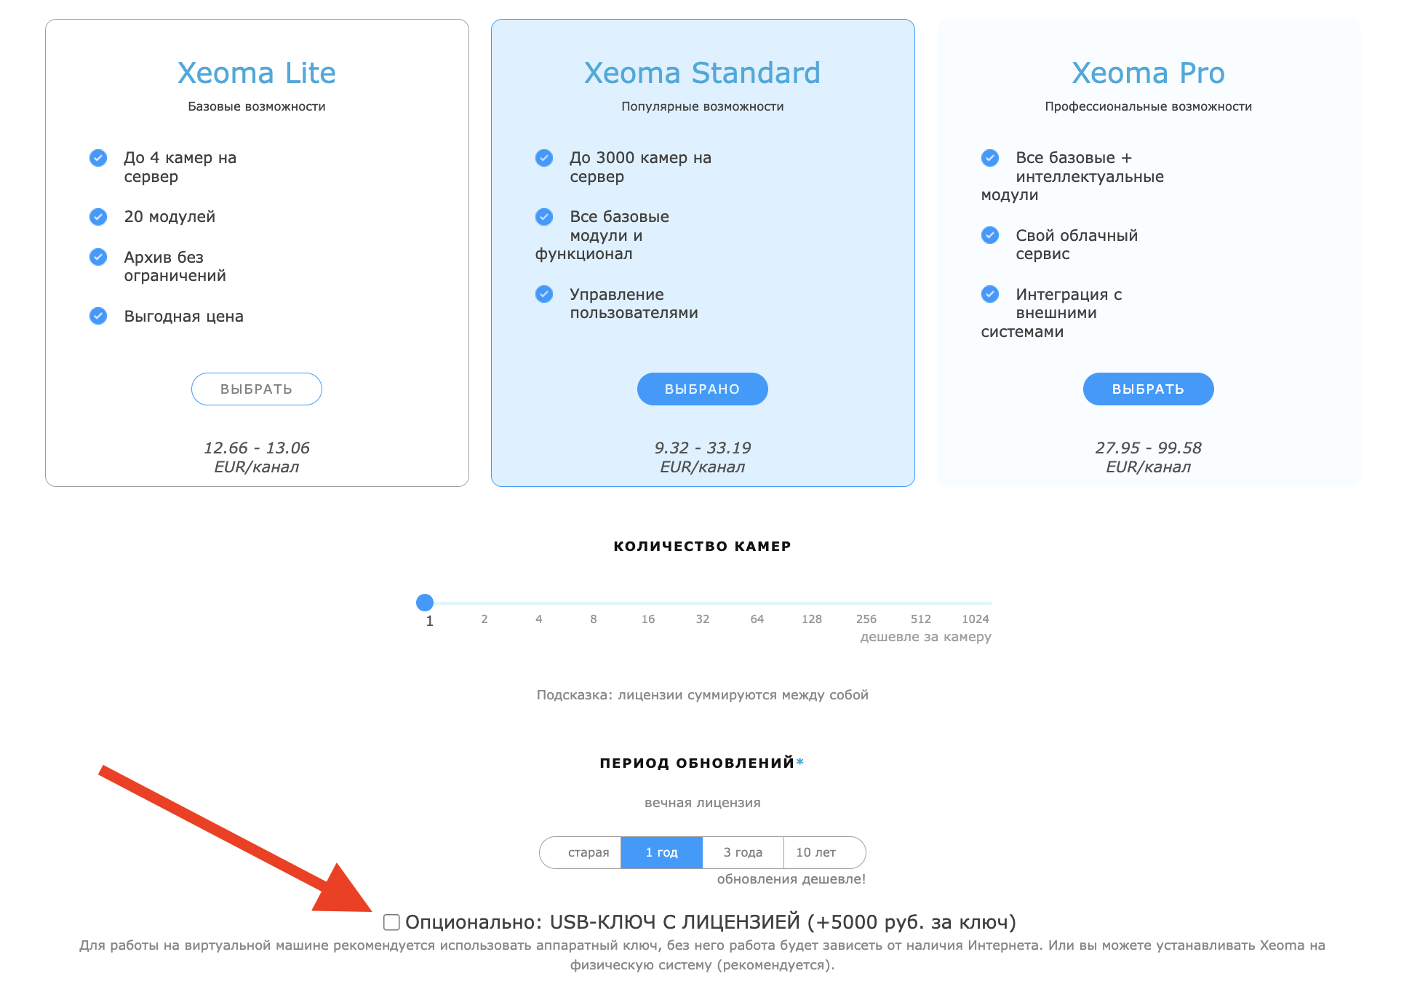1404x1000 pixels.
Task: Pick the "10 лет" update period
Action: pos(816,852)
